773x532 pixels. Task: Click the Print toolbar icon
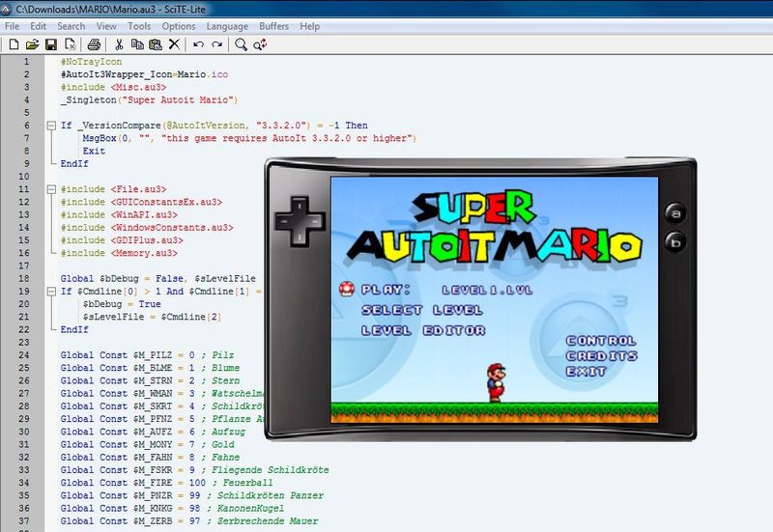point(94,44)
